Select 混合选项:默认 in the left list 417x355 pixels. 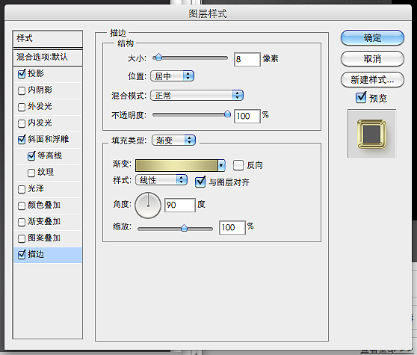pyautogui.click(x=48, y=58)
